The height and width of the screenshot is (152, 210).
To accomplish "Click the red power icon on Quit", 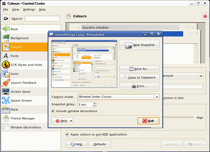I will click(145, 121).
